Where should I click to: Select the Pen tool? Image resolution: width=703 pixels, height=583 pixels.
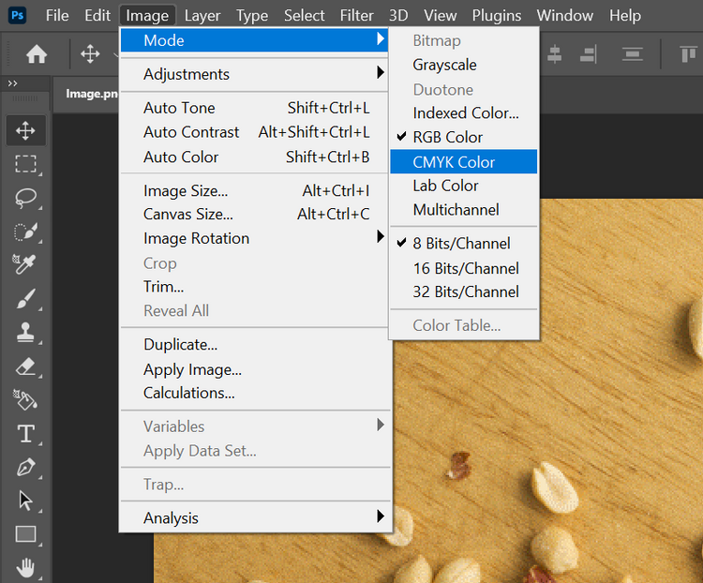point(25,468)
